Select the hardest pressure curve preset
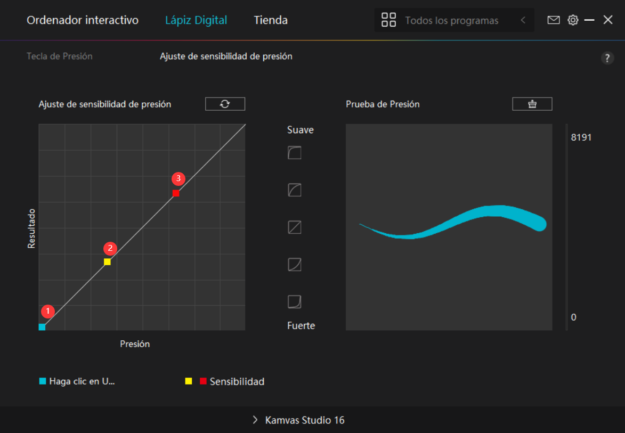Viewport: 625px width, 433px height. 295,302
